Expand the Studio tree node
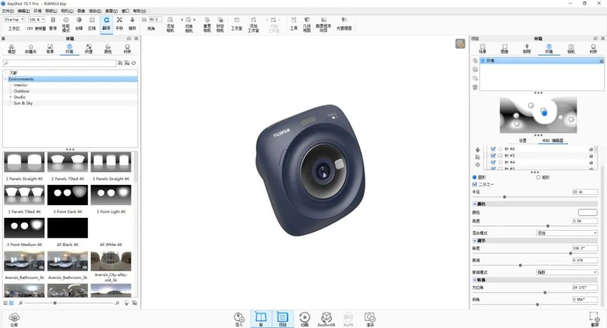 11,97
